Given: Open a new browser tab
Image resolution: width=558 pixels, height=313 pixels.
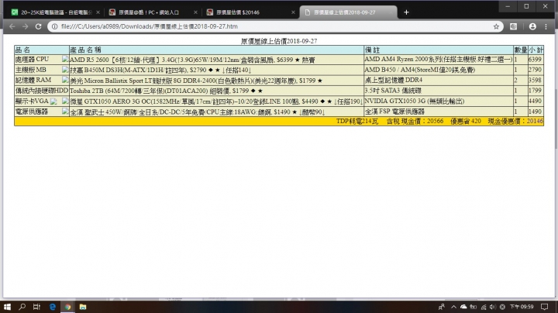Looking at the screenshot, I should (406, 12).
